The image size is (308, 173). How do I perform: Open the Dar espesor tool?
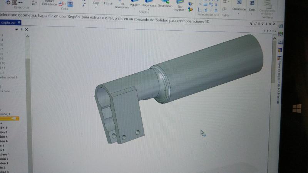tap(179, 8)
